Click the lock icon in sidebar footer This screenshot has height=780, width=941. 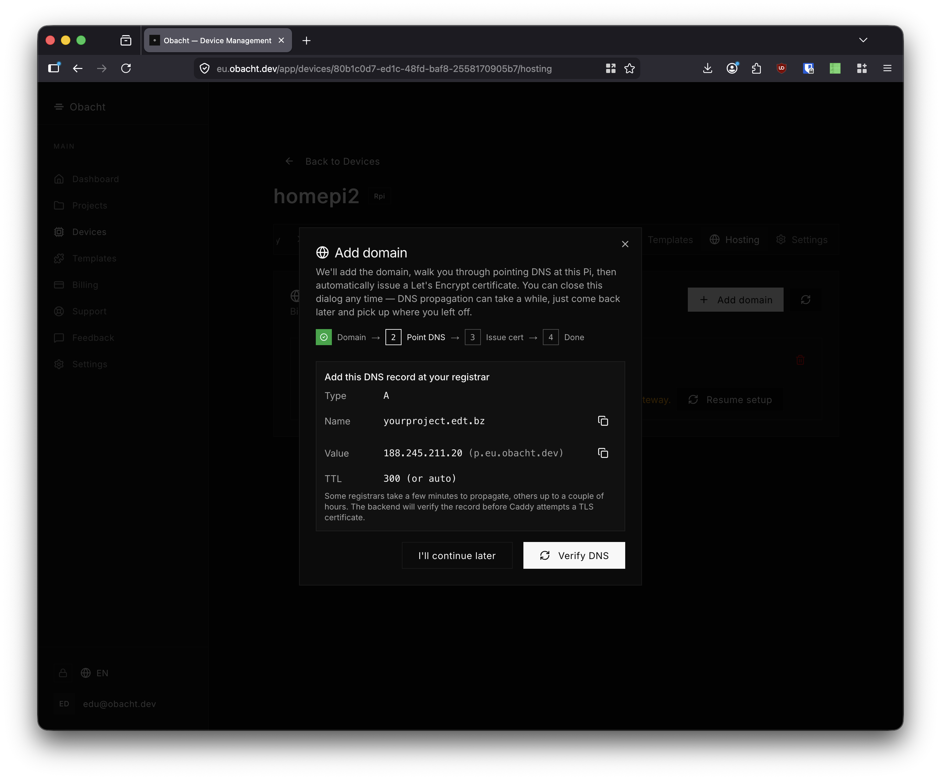coord(63,673)
